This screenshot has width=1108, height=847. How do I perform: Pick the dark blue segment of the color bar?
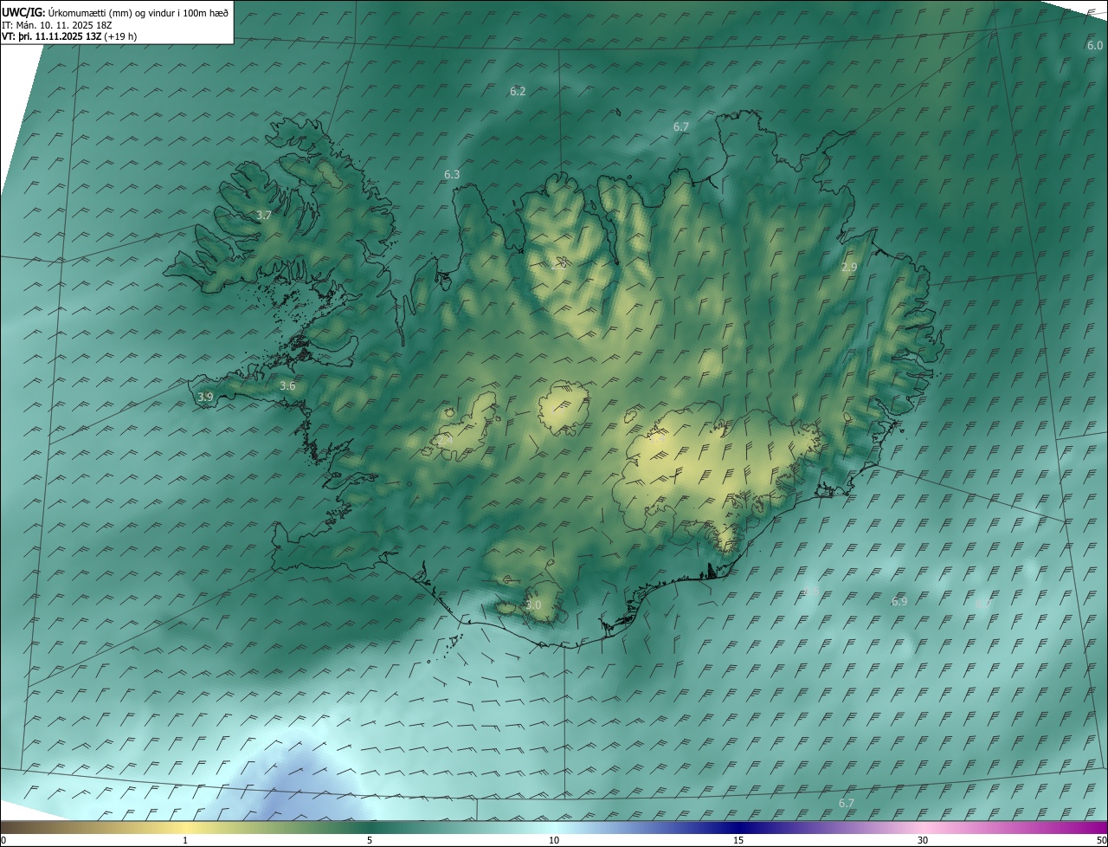point(738,828)
